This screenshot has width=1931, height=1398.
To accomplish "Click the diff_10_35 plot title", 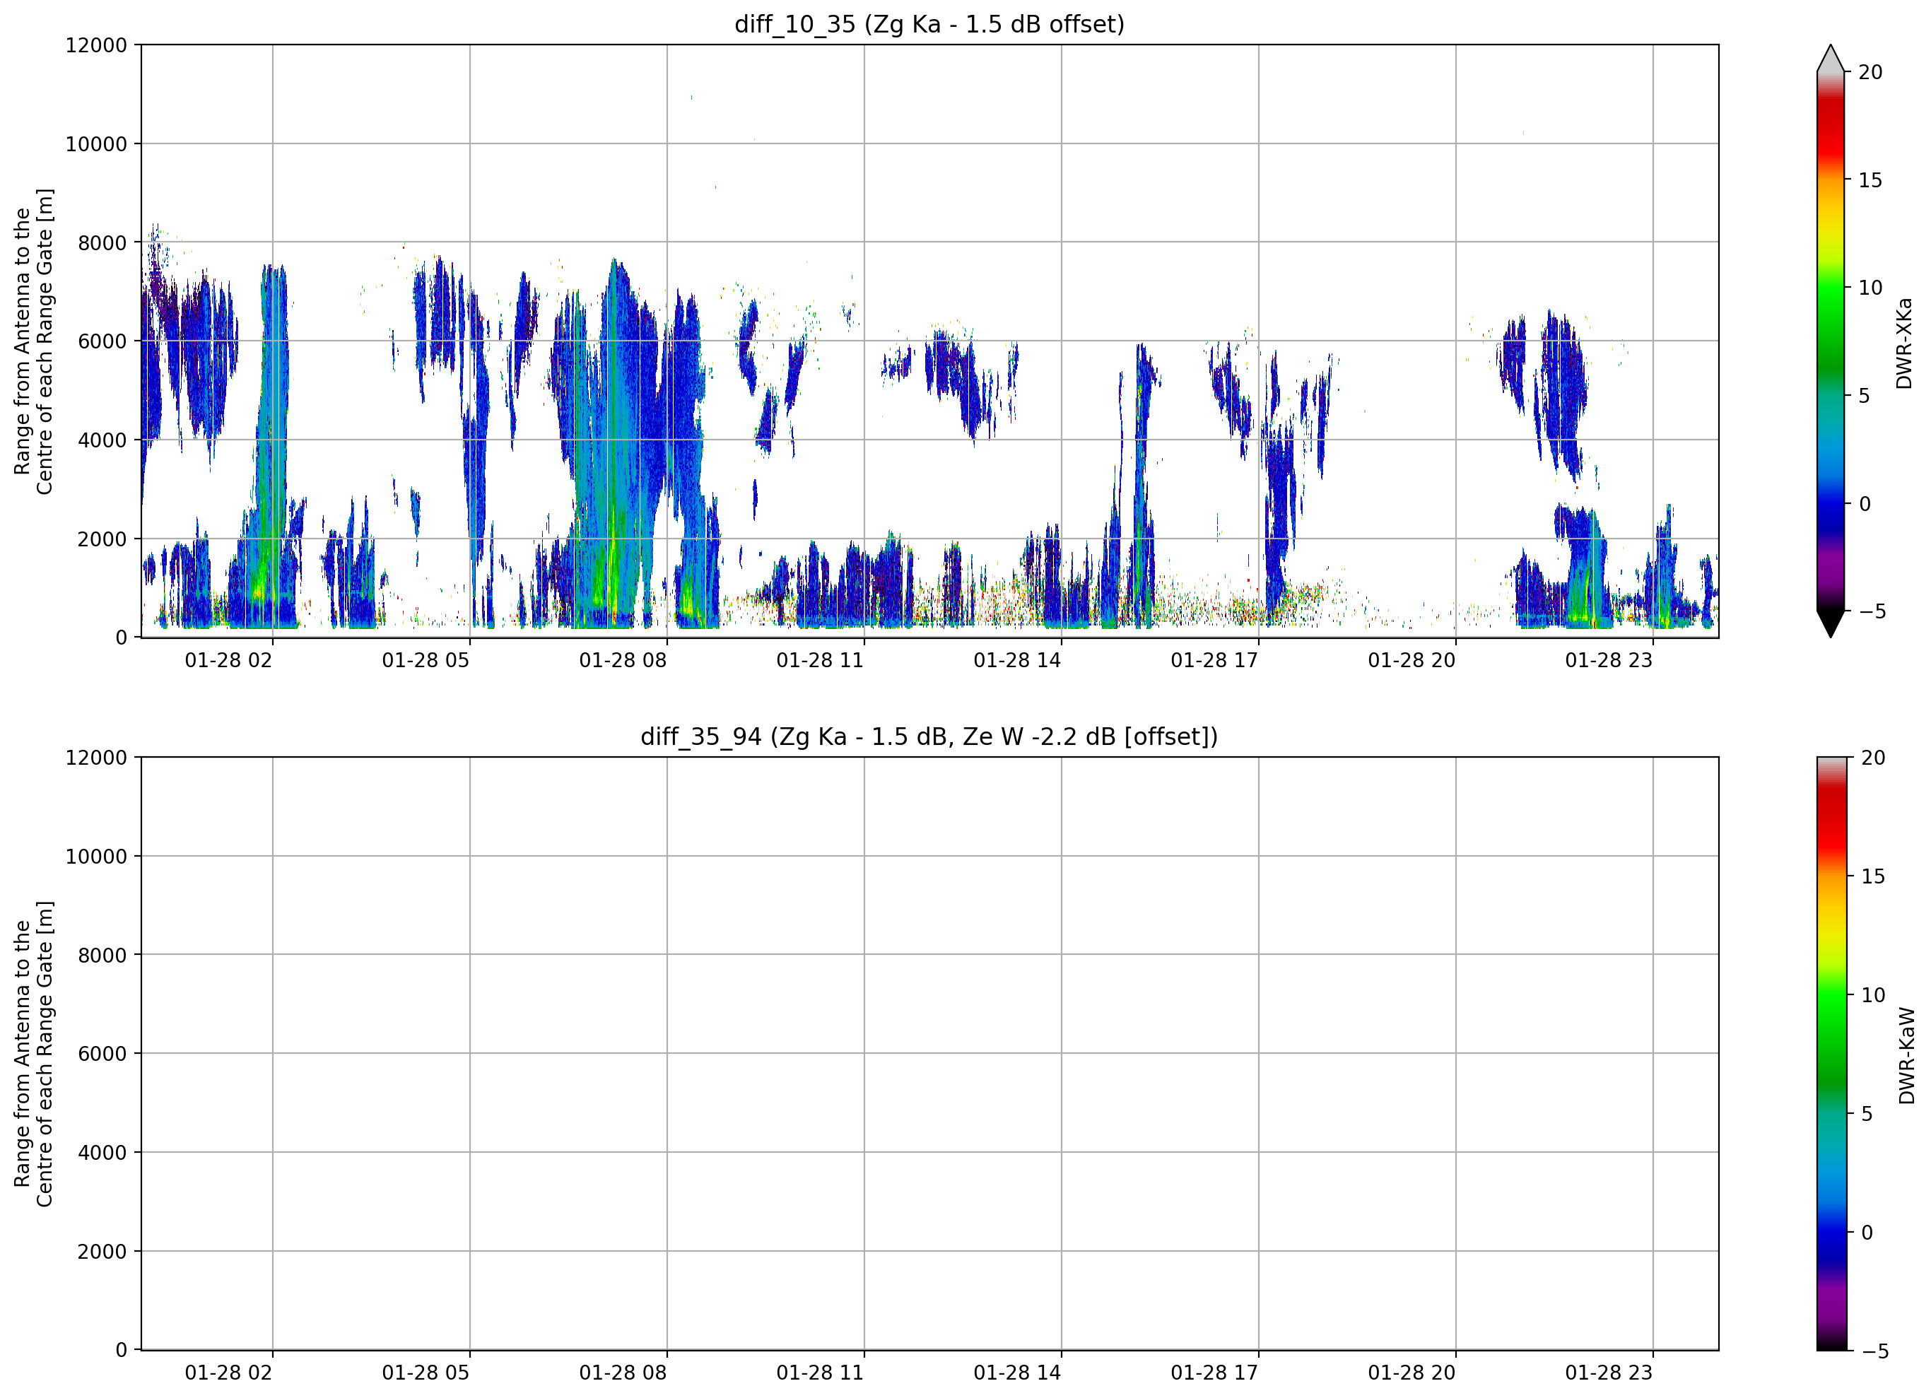I will (x=929, y=24).
